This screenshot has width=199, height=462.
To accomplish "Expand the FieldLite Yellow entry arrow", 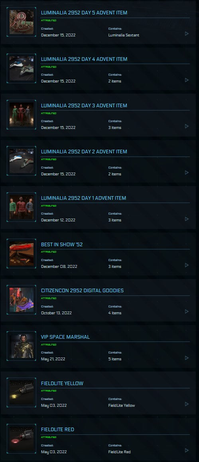I will click(187, 404).
